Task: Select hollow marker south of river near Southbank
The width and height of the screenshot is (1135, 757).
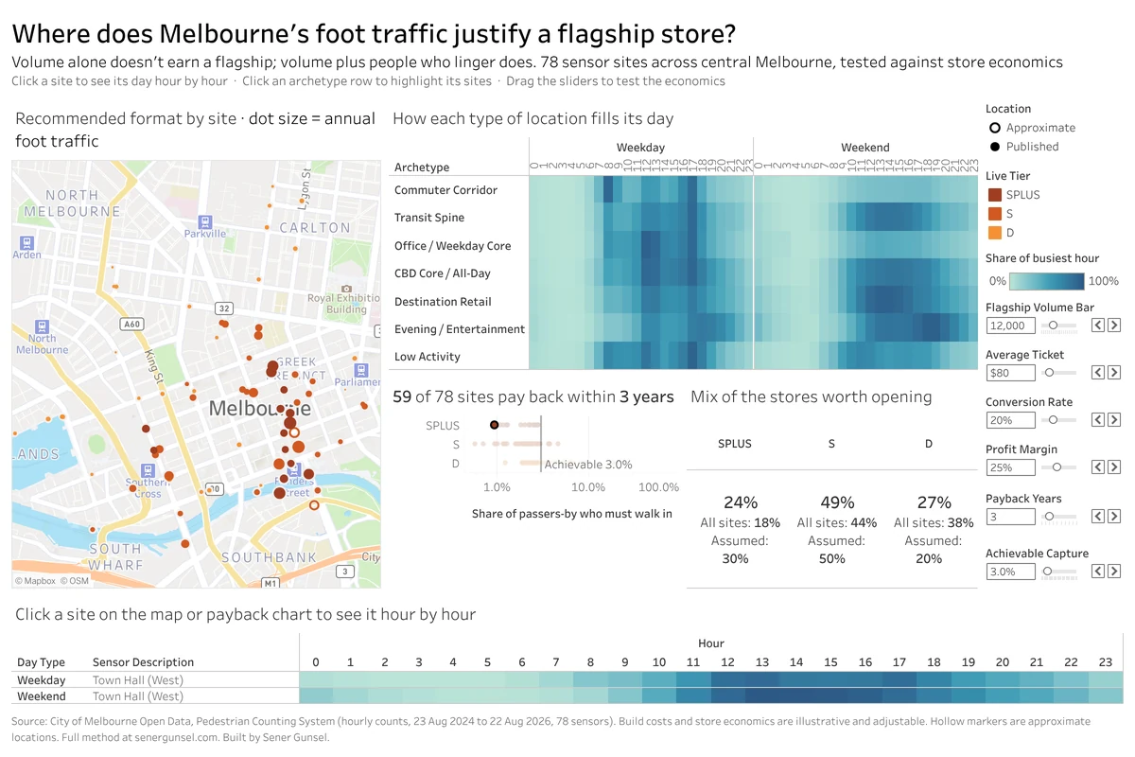Action: point(315,505)
